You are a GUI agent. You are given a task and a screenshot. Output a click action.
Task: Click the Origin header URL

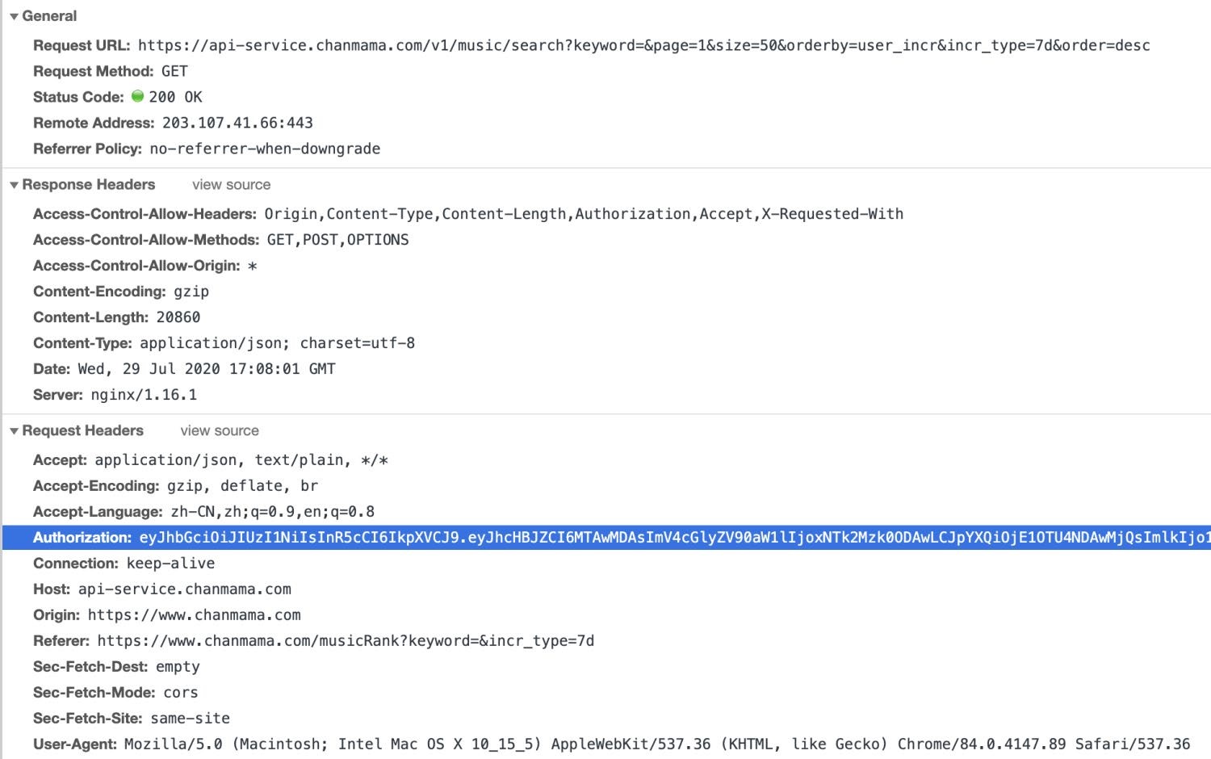click(194, 615)
